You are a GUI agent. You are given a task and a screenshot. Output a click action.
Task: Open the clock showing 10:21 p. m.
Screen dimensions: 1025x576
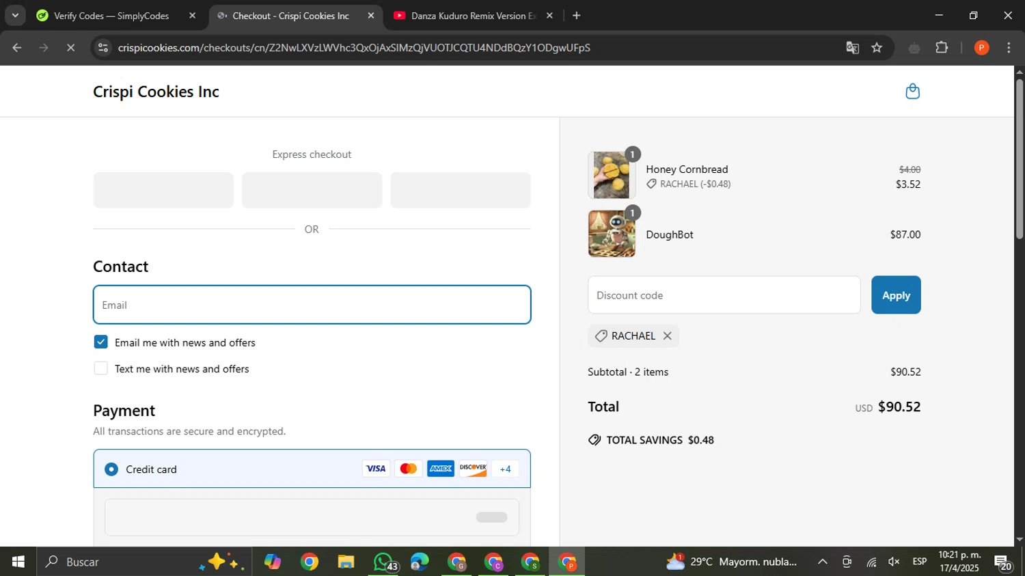click(x=959, y=562)
